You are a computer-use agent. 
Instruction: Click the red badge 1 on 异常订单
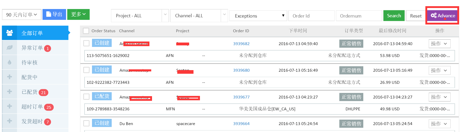47,48
